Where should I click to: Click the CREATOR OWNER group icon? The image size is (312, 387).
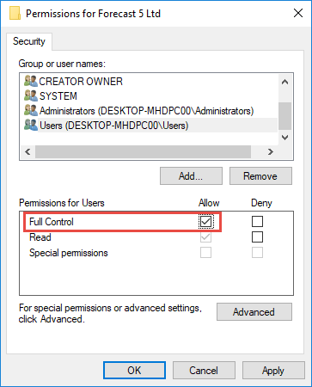[31, 81]
